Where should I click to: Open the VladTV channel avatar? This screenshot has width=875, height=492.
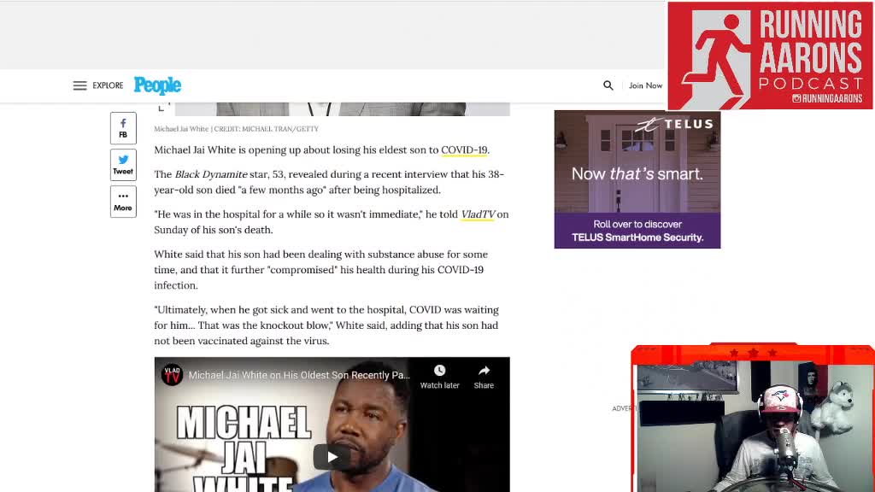[172, 375]
